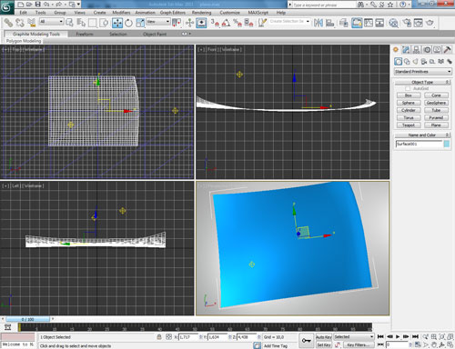The image size is (455, 349).
Task: Choose the Rectangular Selection Region tool
Action: (93, 23)
